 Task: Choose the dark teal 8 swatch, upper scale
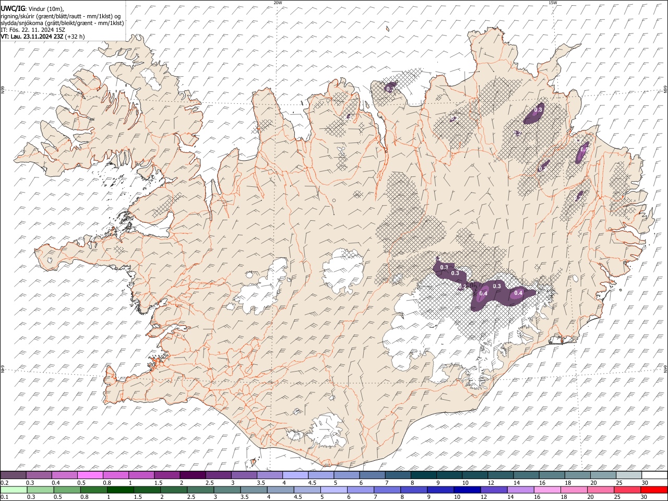pos(423,475)
